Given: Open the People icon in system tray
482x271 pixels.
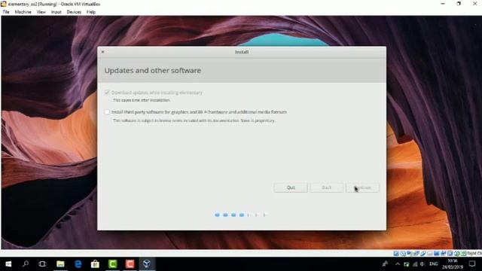Looking at the screenshot, I should [385, 264].
